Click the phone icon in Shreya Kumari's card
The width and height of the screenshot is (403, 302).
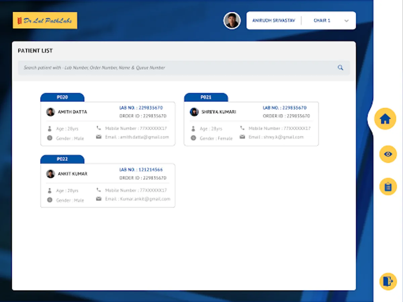[242, 128]
